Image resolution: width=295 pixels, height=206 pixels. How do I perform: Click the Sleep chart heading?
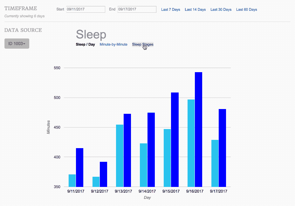(x=91, y=34)
